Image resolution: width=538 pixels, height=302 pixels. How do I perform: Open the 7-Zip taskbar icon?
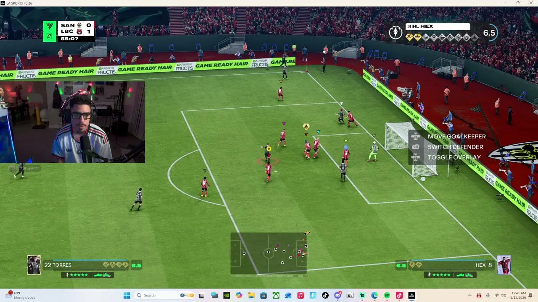point(350,295)
